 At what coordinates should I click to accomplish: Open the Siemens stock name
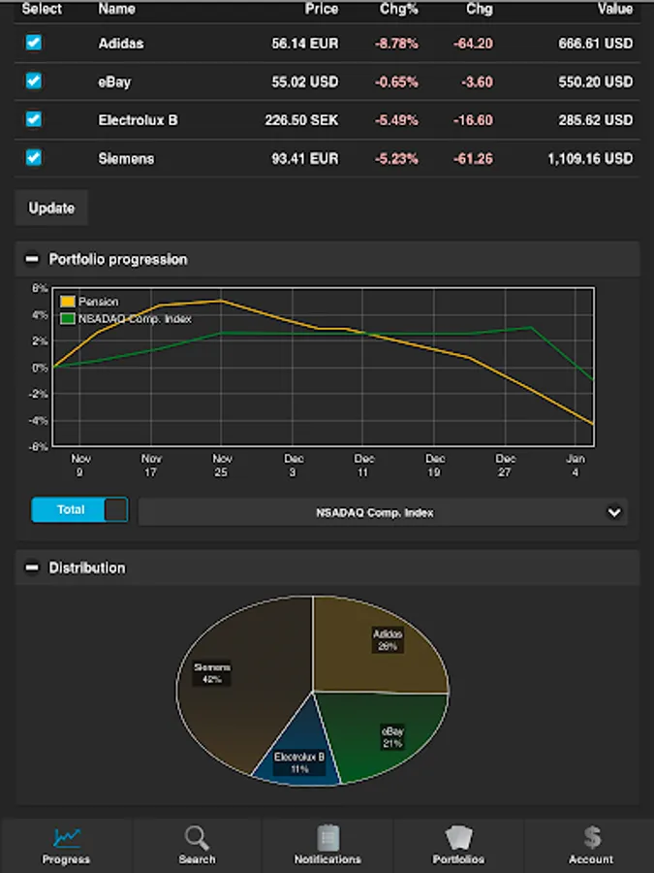click(126, 159)
